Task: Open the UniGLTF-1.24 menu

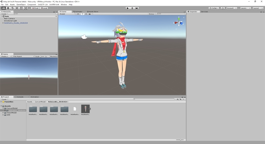Action: pyautogui.click(x=43, y=5)
